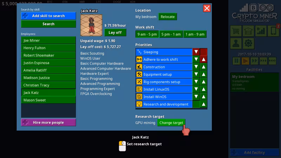Select employee Mason Sweet
The width and height of the screenshot is (281, 158).
coord(48,100)
